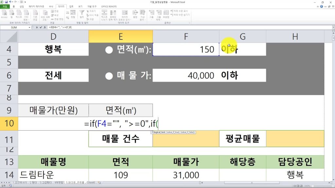Screen dimensions: 335x188
Task: Open the 파일 (File) tab
Action: click(x=5, y=6)
